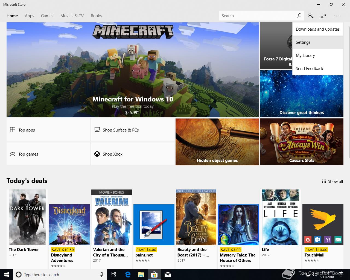Viewport: 350px width, 280px height.
Task: Select My Library from the menu
Action: [x=318, y=55]
